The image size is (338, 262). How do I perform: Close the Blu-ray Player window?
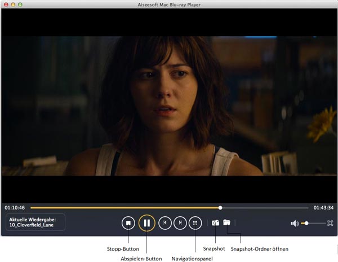pyautogui.click(x=6, y=5)
